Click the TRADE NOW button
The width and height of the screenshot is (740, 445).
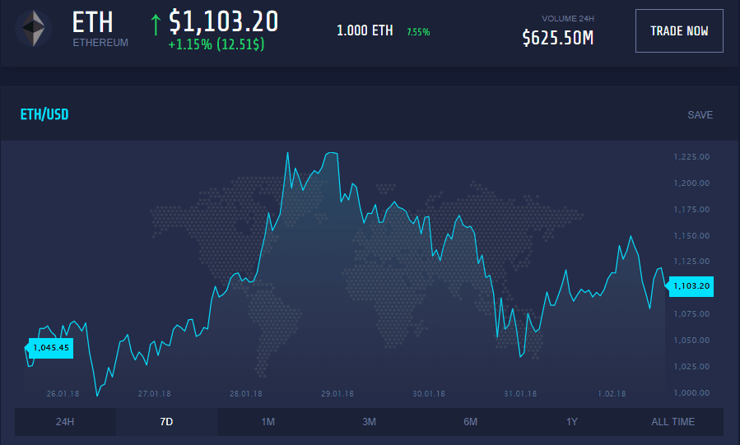[x=679, y=31]
